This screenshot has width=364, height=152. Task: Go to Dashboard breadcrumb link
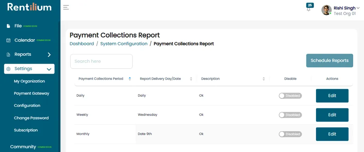coord(82,44)
